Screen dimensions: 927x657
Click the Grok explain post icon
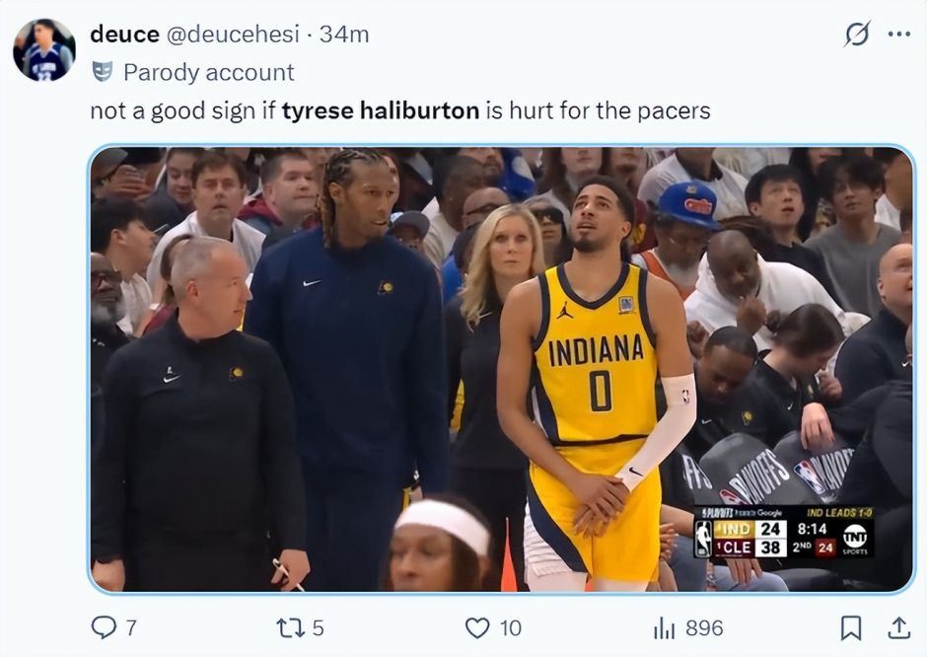click(x=858, y=35)
